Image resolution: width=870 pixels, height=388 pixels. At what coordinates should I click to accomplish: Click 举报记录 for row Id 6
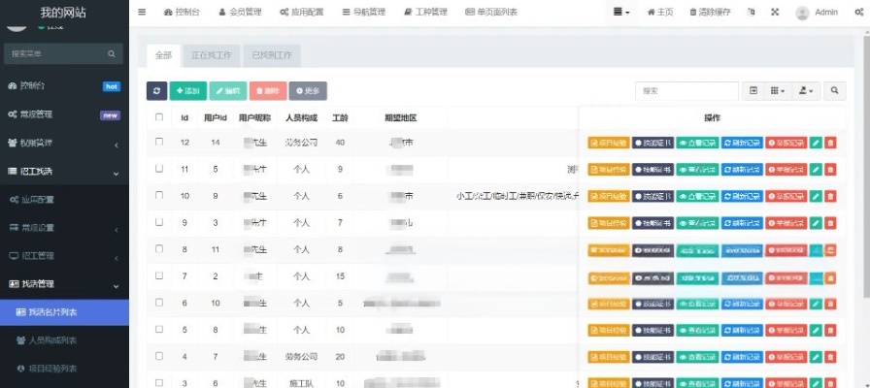pos(786,304)
